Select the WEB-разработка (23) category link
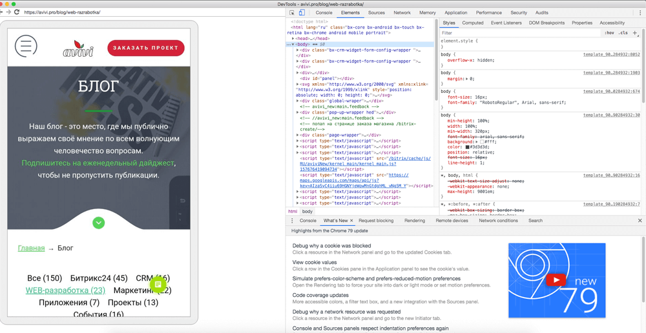 point(65,290)
